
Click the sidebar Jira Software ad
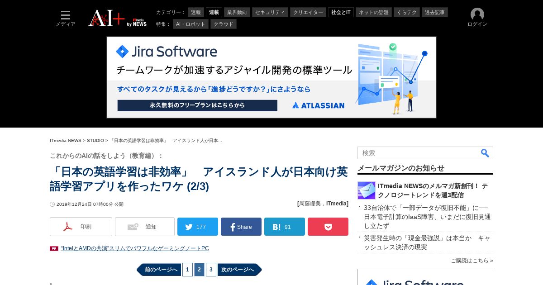[425, 277]
